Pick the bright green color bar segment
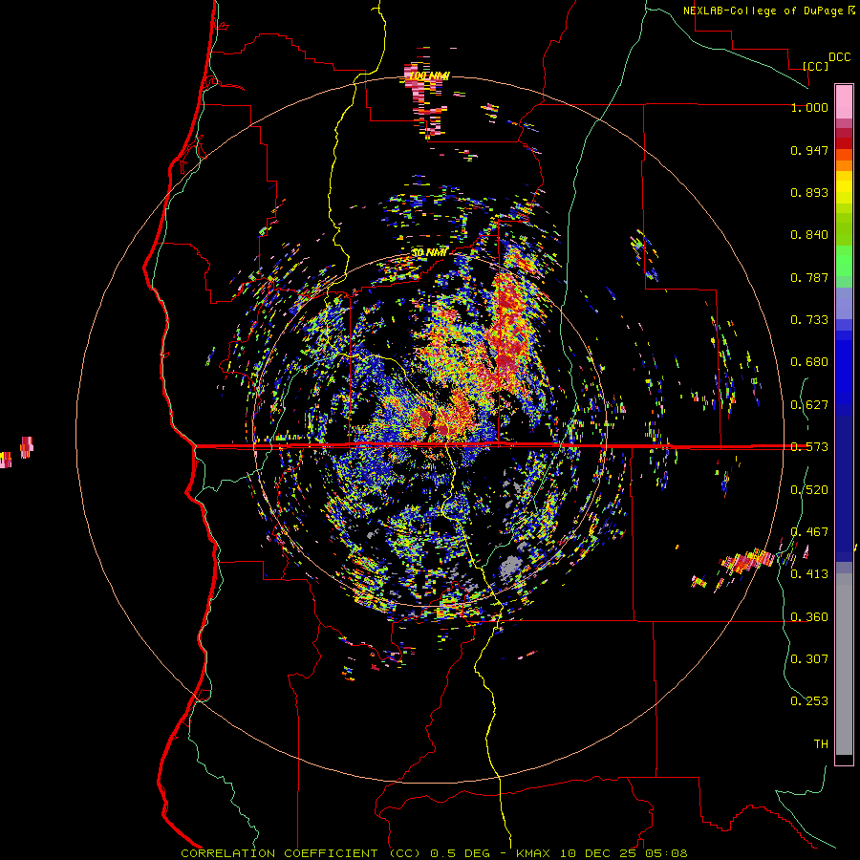 click(844, 261)
